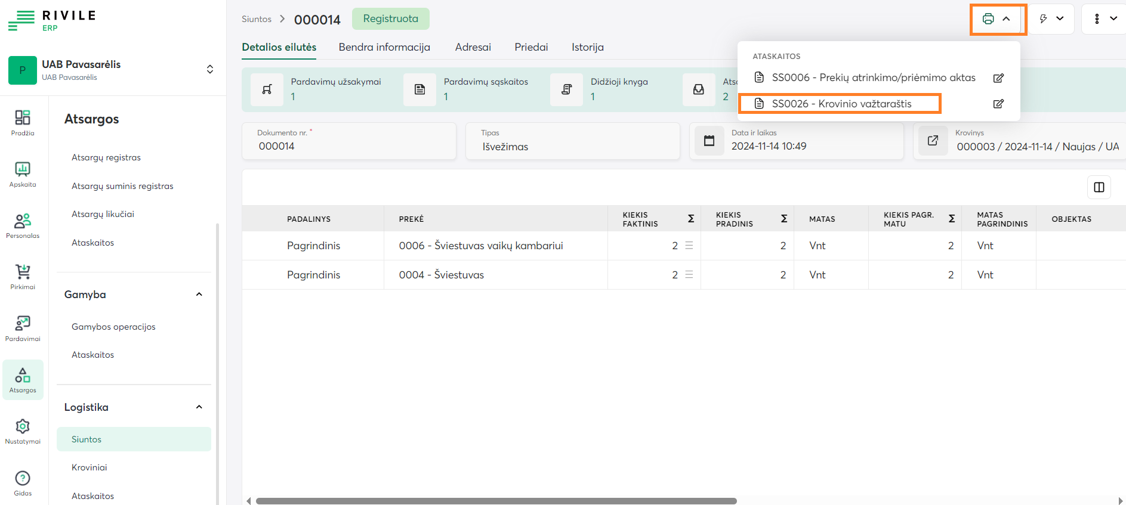This screenshot has width=1126, height=505.
Task: Click the Dokumento nr. input field
Action: (348, 147)
